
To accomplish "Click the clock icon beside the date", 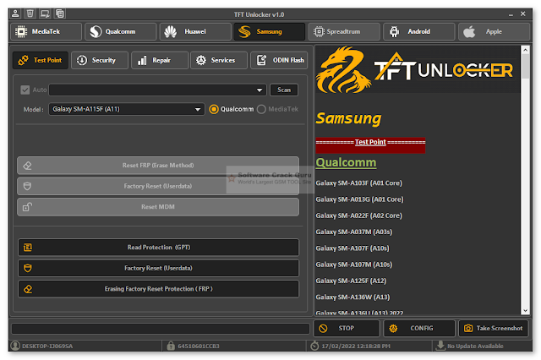I will click(x=314, y=346).
